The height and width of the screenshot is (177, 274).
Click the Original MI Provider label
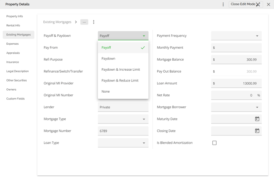59,83
